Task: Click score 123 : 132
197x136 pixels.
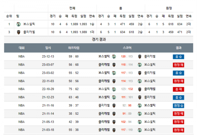Action: pyautogui.click(x=127, y=89)
